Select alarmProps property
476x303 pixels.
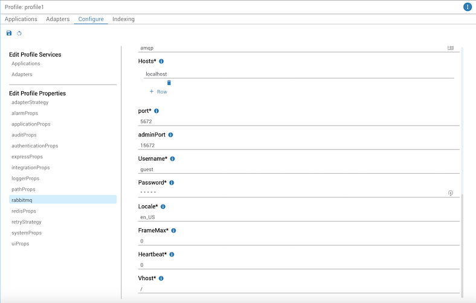coord(25,113)
